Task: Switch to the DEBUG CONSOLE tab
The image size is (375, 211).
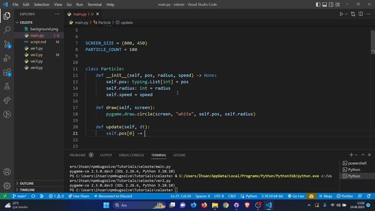Action: pyautogui.click(x=131, y=155)
